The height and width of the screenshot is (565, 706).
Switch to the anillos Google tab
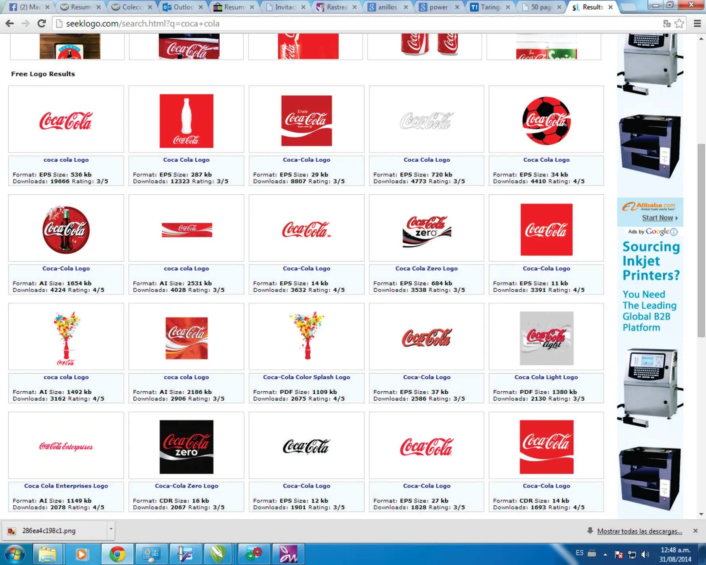[388, 7]
